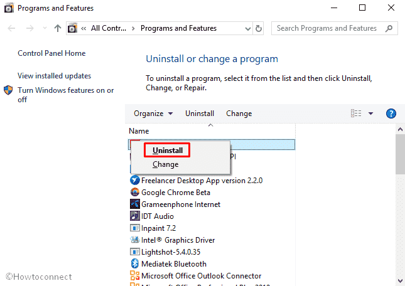Viewport: 405px width, 286px height.
Task: Go up one level with up arrow
Action: [58, 28]
